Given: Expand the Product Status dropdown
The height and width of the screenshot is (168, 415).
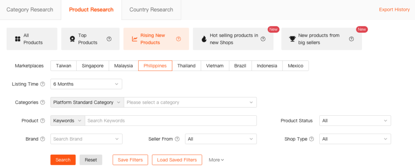Looking at the screenshot, I should coord(355,121).
